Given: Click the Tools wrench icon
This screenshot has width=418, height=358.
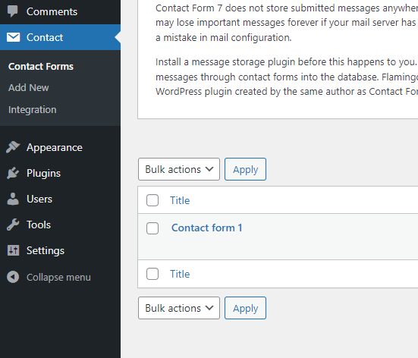Looking at the screenshot, I should click(x=13, y=225).
